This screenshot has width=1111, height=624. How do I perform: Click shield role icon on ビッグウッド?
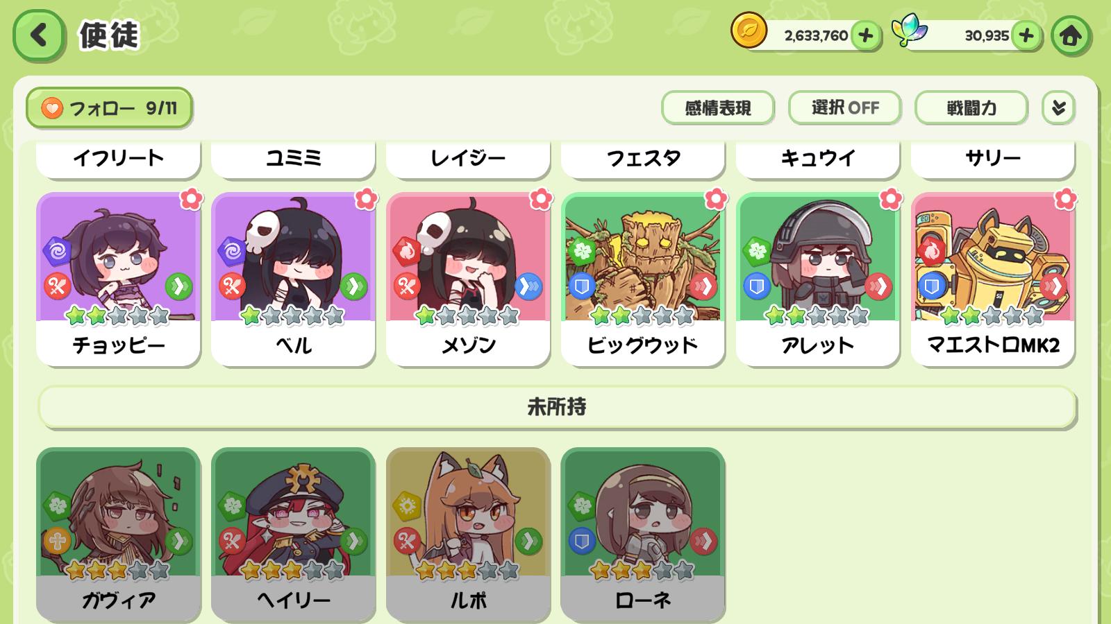tap(582, 286)
